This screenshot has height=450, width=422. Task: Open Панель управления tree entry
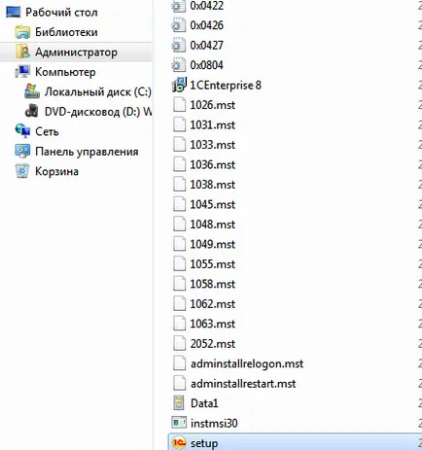click(87, 152)
